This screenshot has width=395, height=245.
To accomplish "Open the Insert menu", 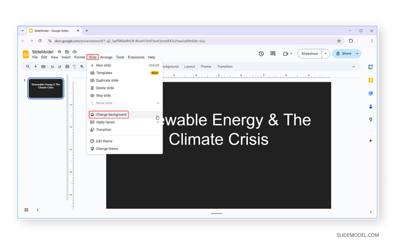I will (x=66, y=57).
